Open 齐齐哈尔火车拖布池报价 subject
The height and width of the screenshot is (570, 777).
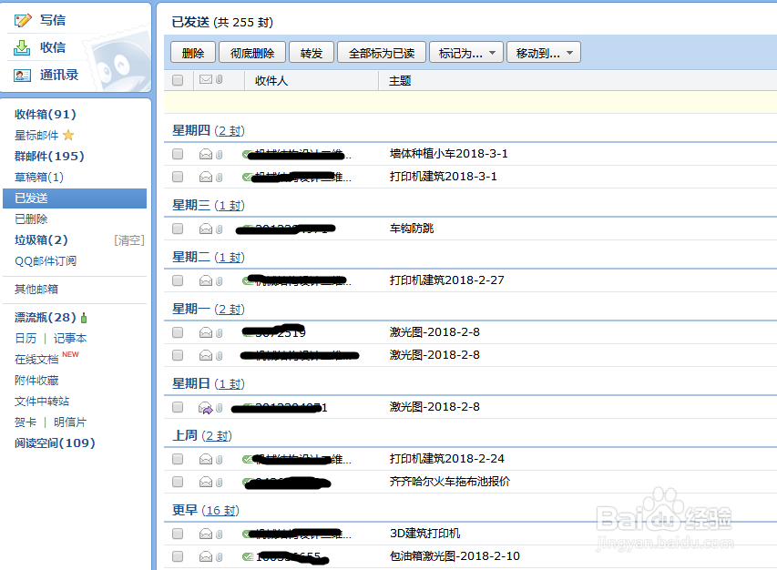449,482
